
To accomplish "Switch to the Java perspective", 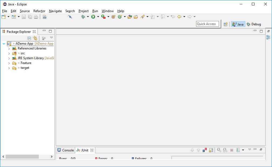I will pos(238,24).
